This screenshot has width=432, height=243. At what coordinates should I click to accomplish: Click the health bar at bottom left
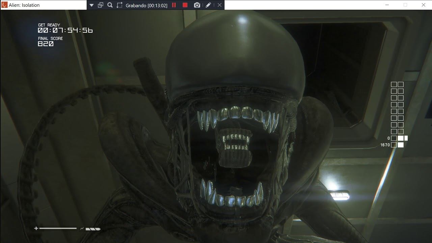tap(58, 228)
